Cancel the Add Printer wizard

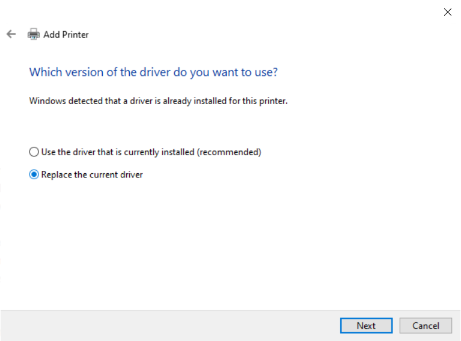426,325
